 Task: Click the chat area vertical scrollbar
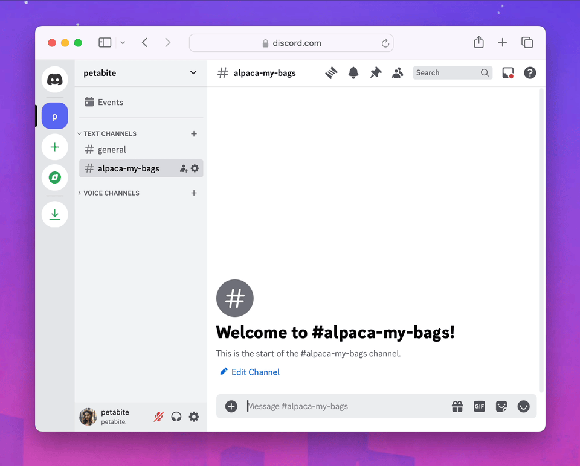pyautogui.click(x=541, y=241)
